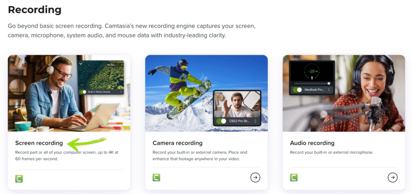Toggle the Built-in Retina Display switch
The width and height of the screenshot is (413, 194).
click(84, 92)
